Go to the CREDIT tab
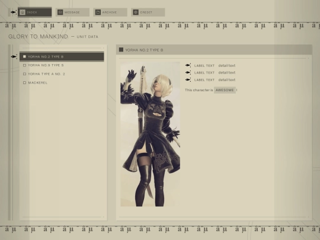Image resolution: width=320 pixels, height=240 pixels. 148,12
